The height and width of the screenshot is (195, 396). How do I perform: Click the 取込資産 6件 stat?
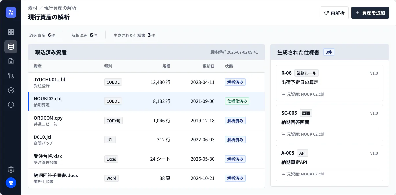[x=42, y=35]
